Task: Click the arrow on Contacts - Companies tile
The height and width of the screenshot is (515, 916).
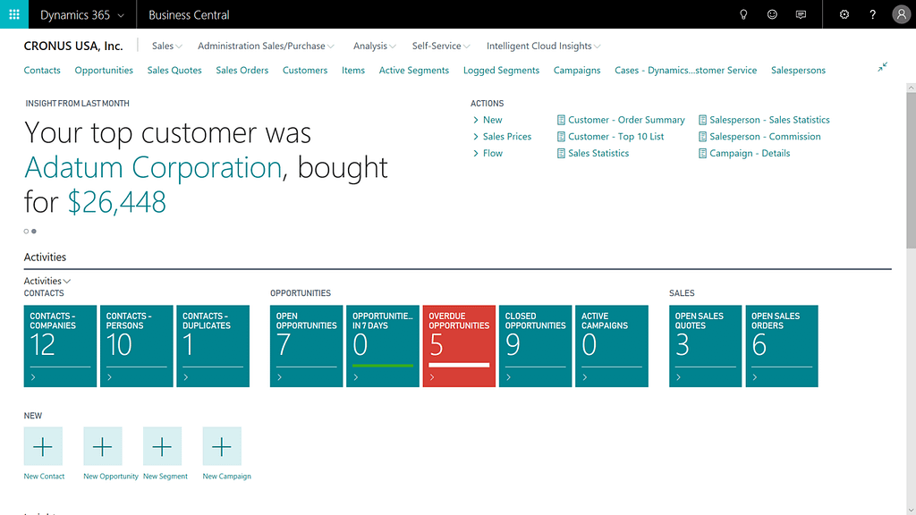Action: 33,377
